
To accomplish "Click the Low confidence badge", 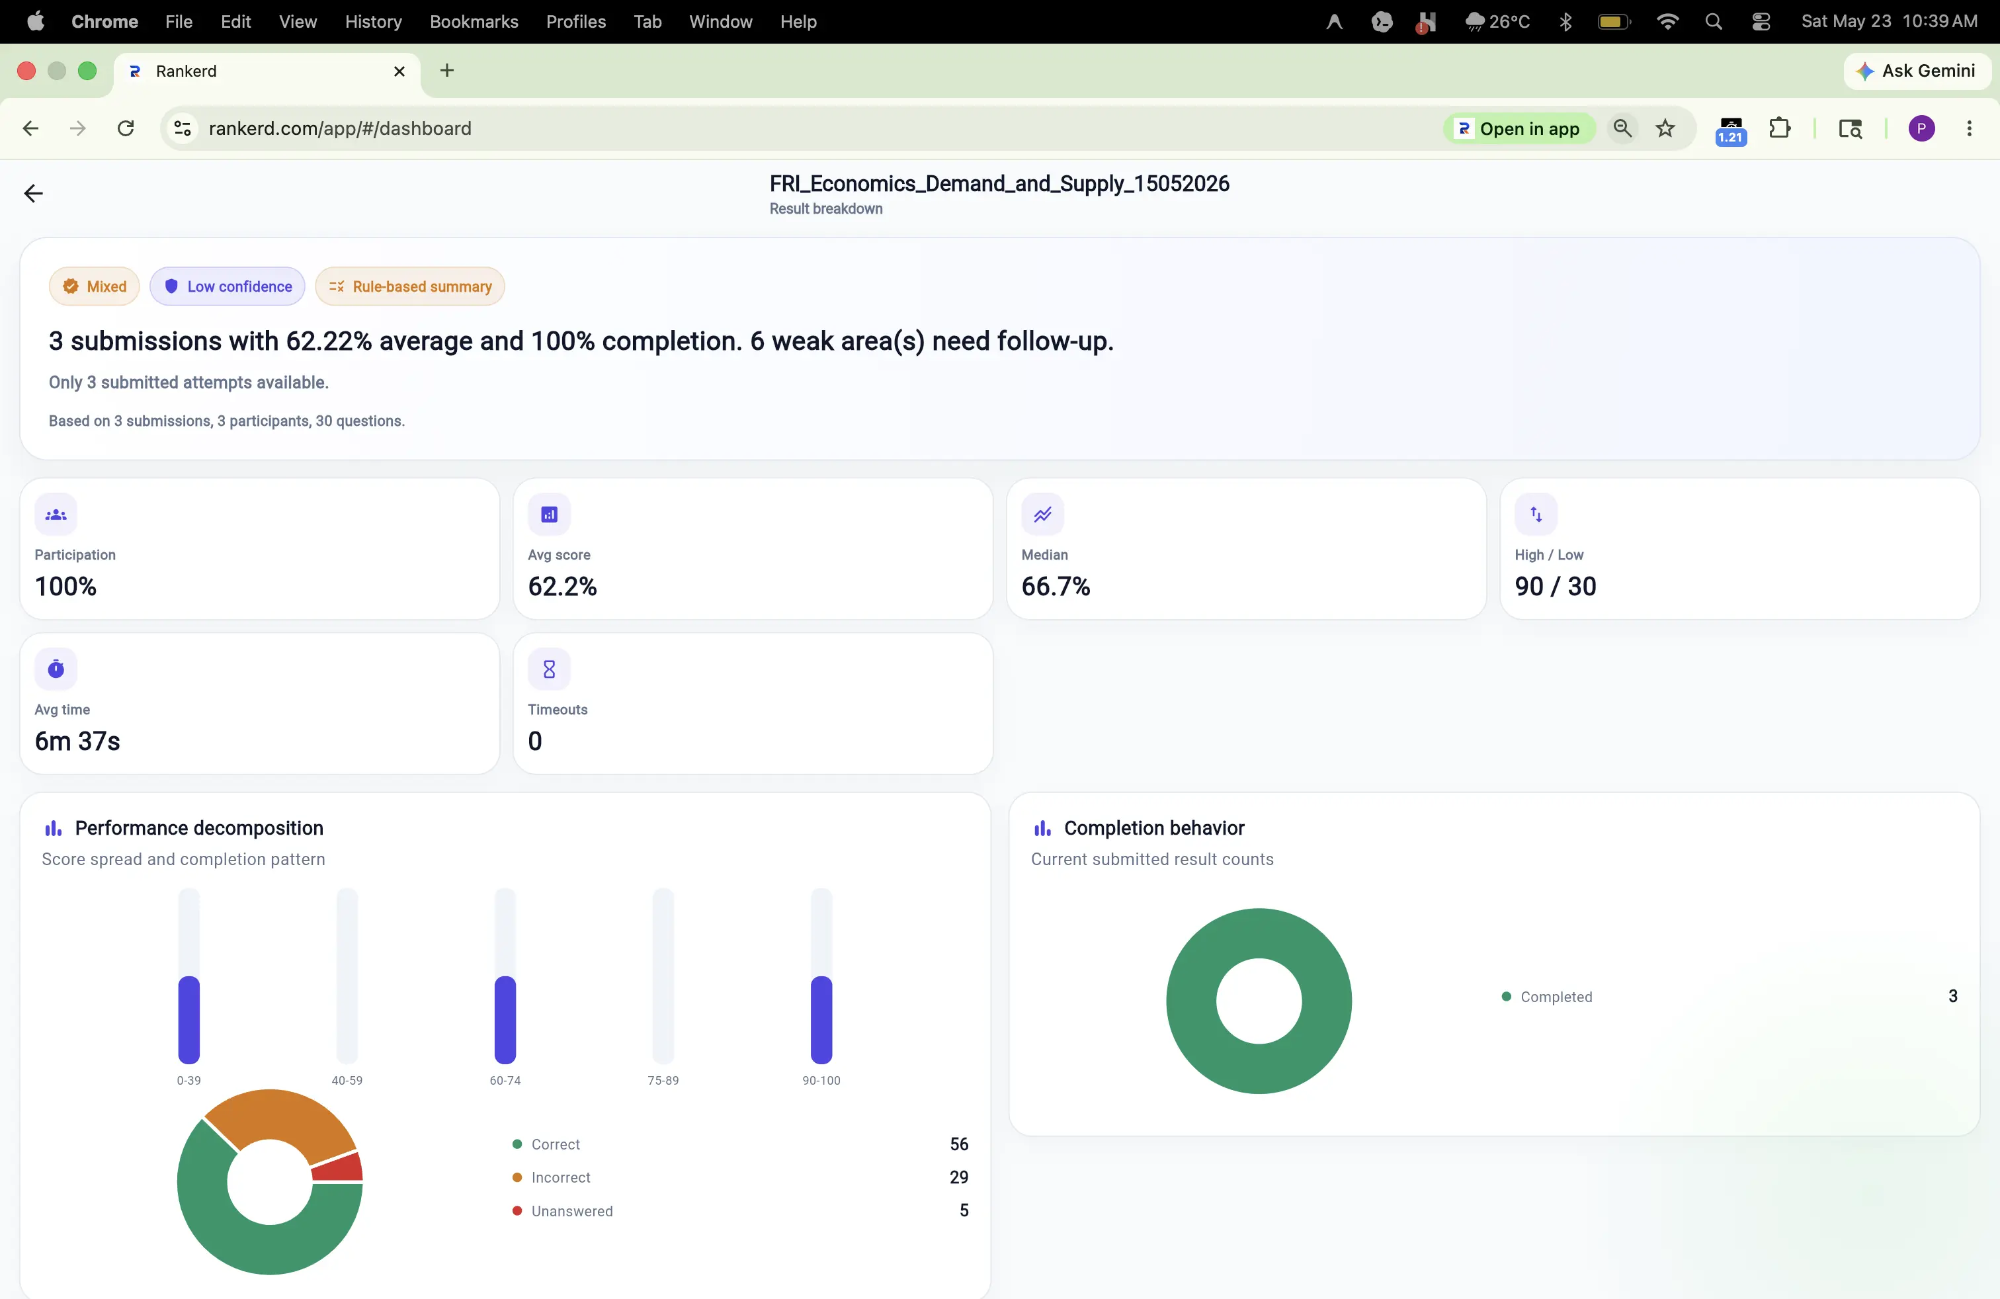I will [x=227, y=286].
